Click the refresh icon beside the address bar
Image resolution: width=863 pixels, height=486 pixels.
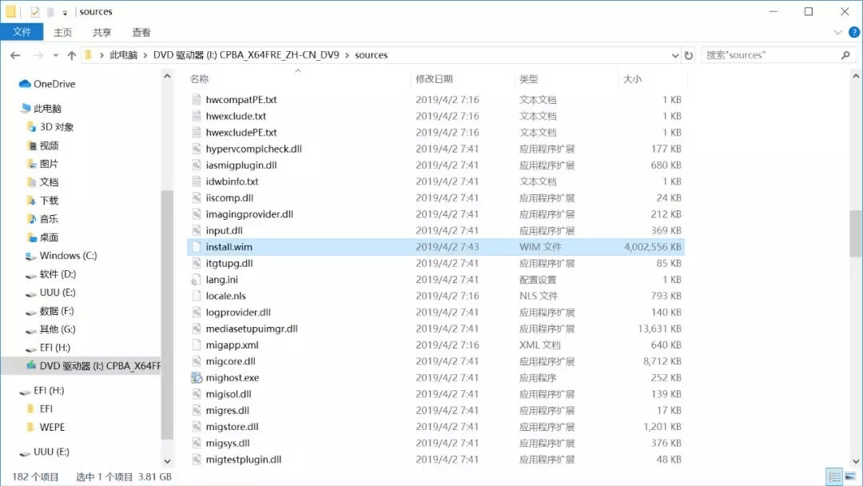[x=688, y=54]
